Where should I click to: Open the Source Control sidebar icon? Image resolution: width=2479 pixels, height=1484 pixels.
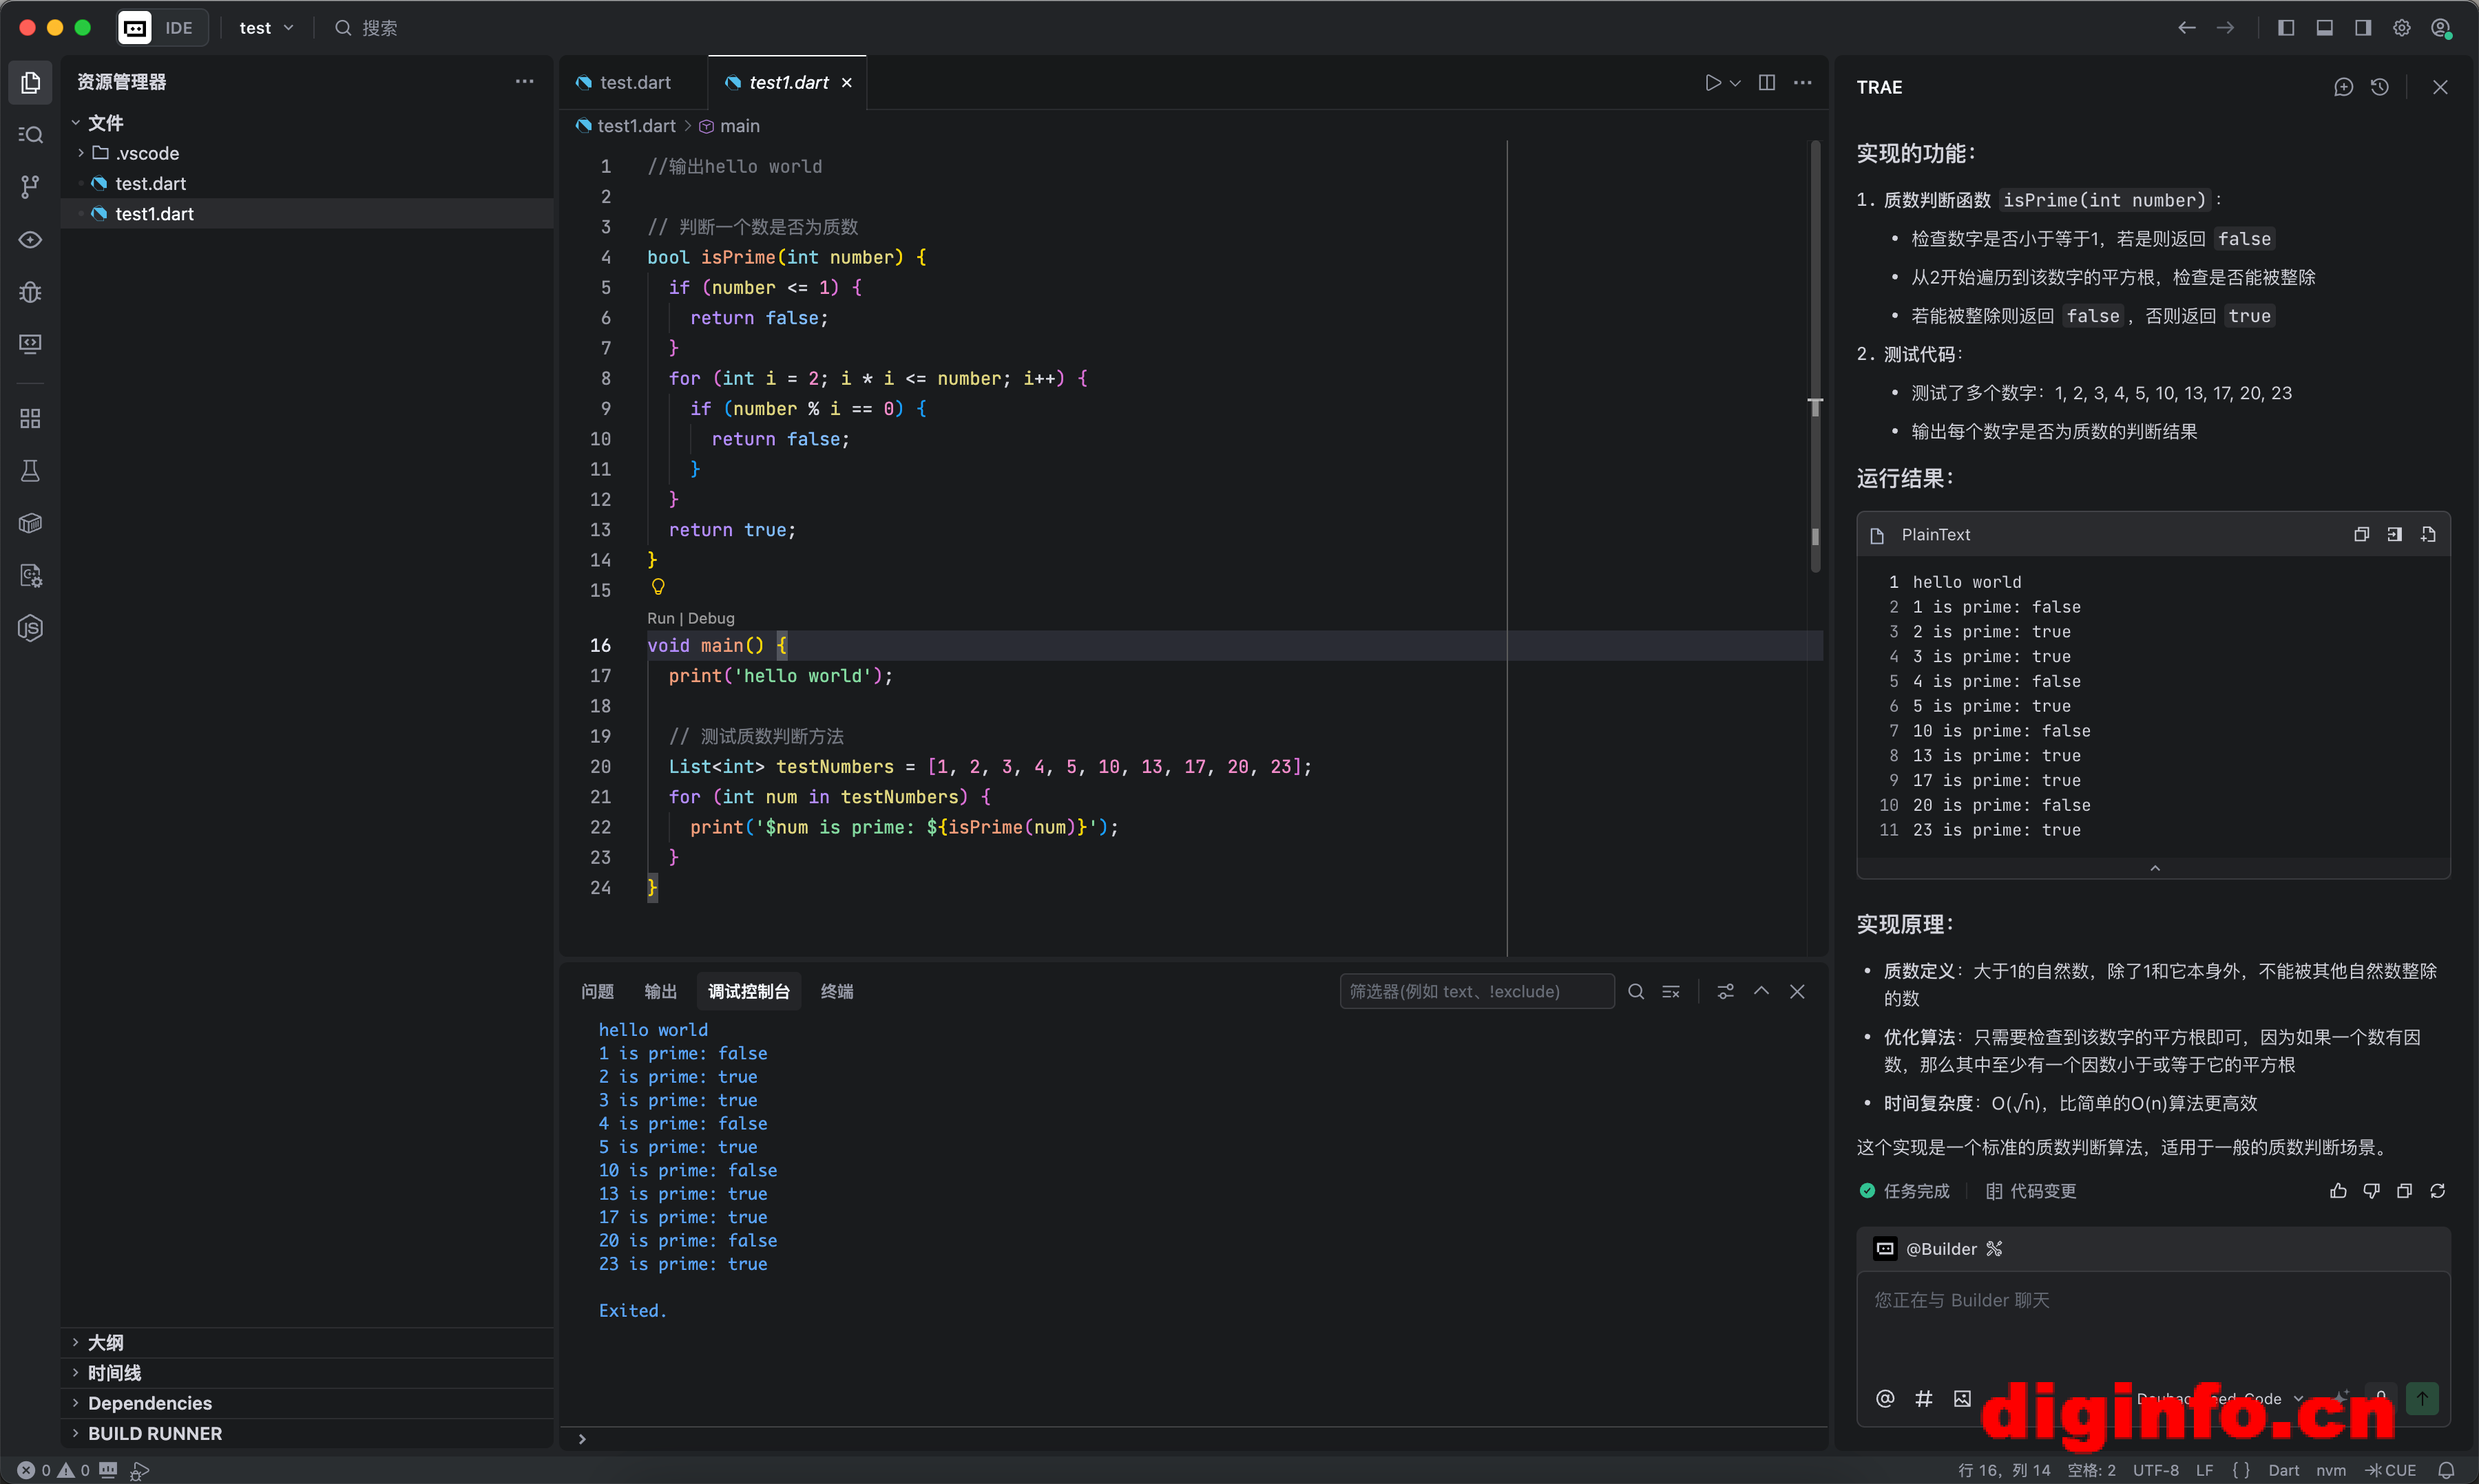[30, 187]
